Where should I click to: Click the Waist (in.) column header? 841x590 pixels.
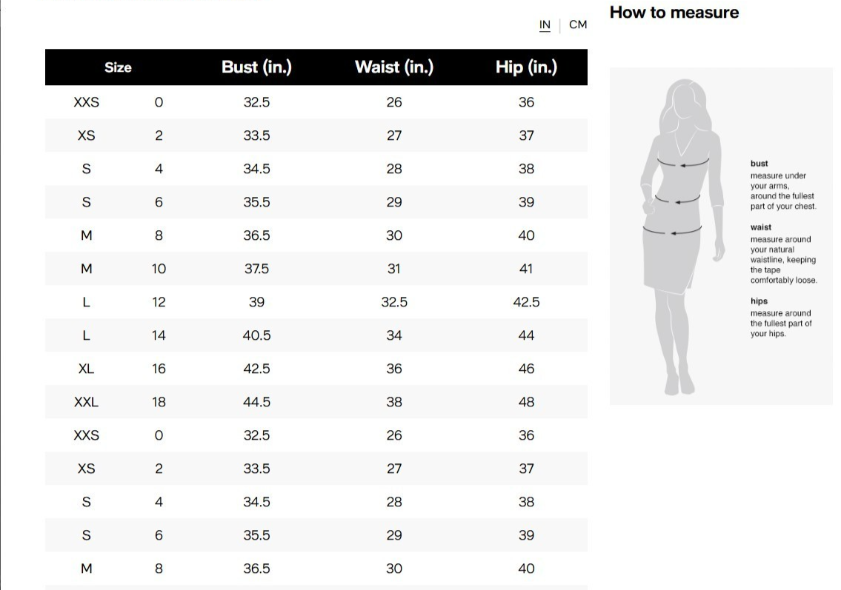pos(394,67)
